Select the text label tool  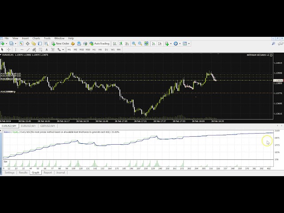(x=47, y=50)
